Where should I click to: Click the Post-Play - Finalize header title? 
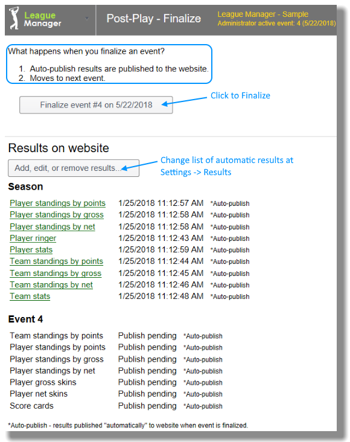[x=154, y=19]
